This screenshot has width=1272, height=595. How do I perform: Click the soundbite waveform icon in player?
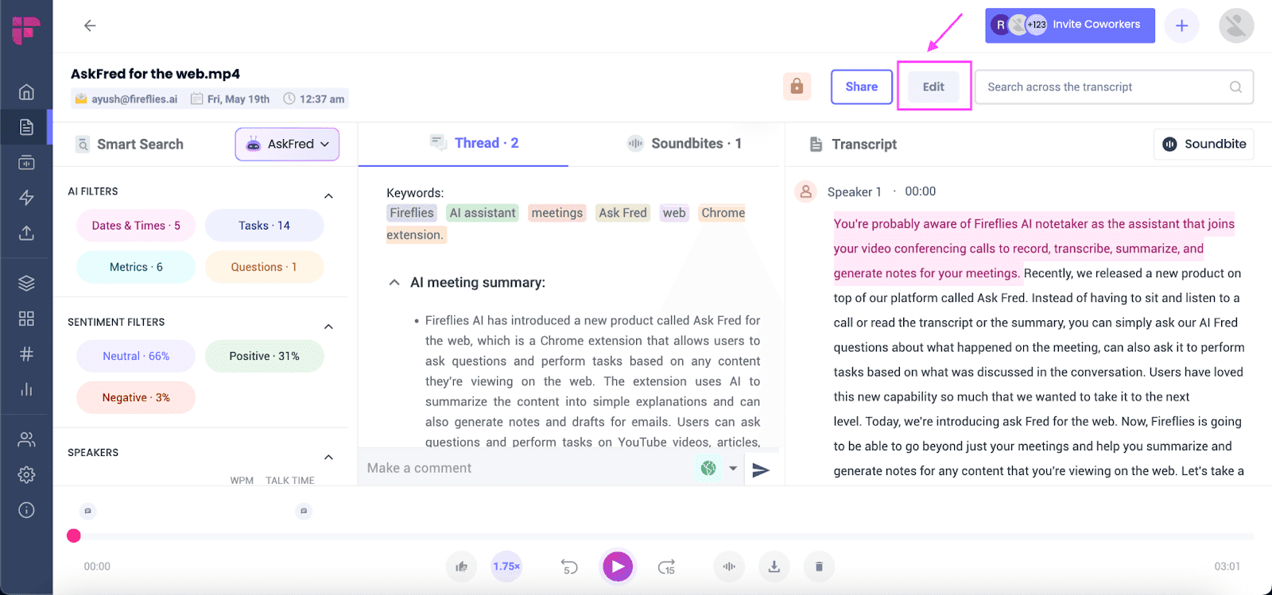[729, 566]
